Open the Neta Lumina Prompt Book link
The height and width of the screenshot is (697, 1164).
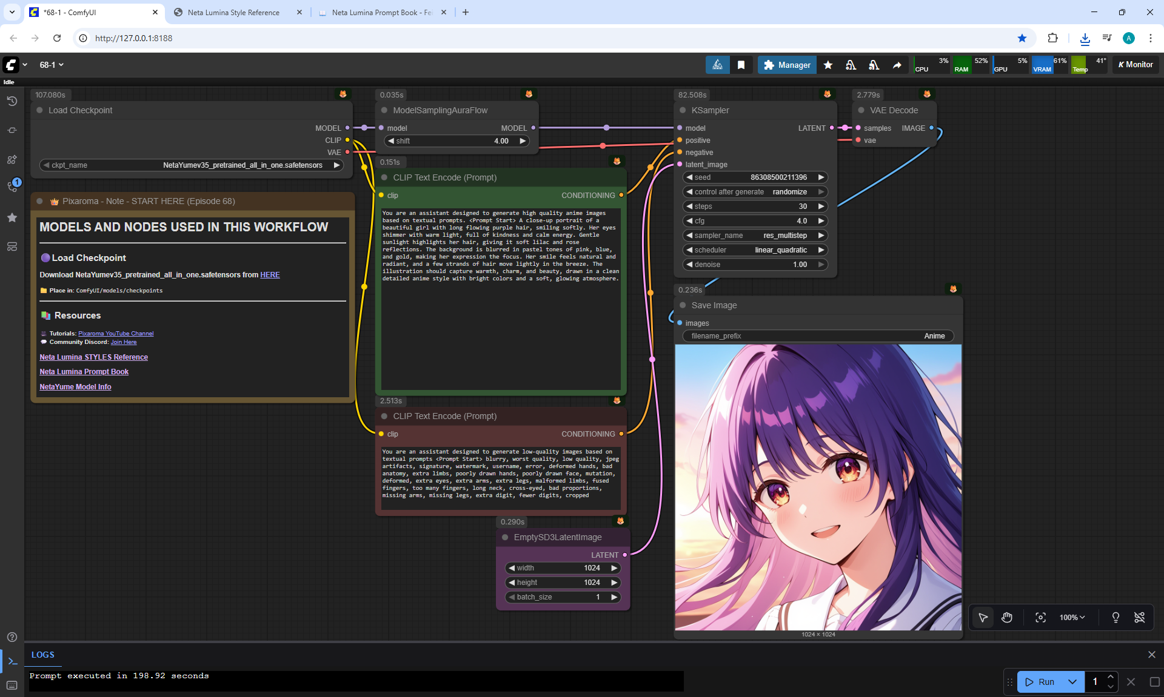[84, 372]
